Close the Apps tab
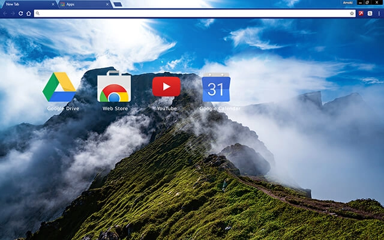 (107, 4)
